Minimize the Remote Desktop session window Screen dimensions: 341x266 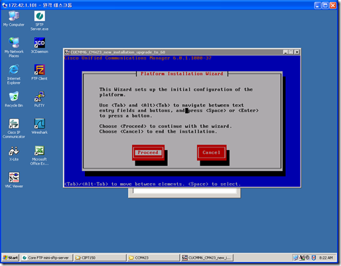click(x=318, y=5)
